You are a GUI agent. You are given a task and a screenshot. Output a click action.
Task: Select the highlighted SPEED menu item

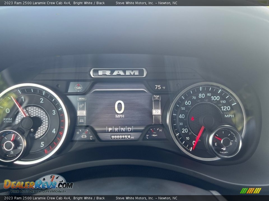[x=82, y=113]
